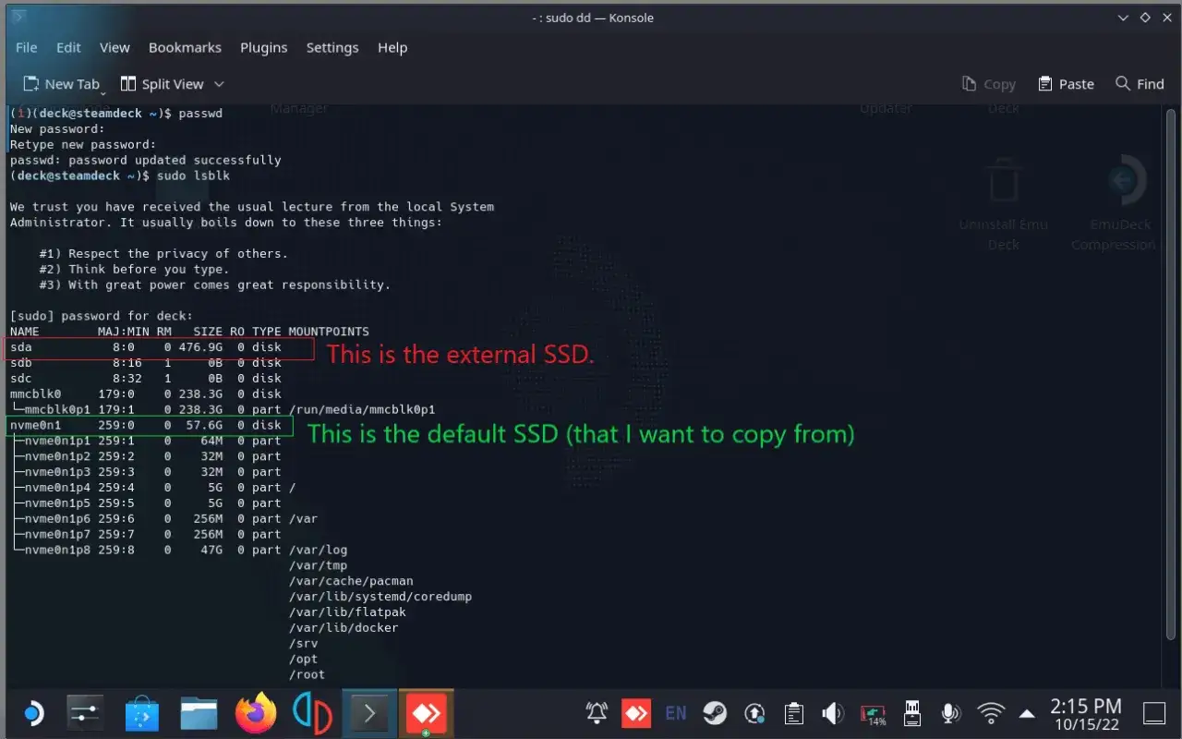This screenshot has width=1182, height=739.
Task: Expand hidden tray icons with up arrow
Action: pyautogui.click(x=1025, y=712)
